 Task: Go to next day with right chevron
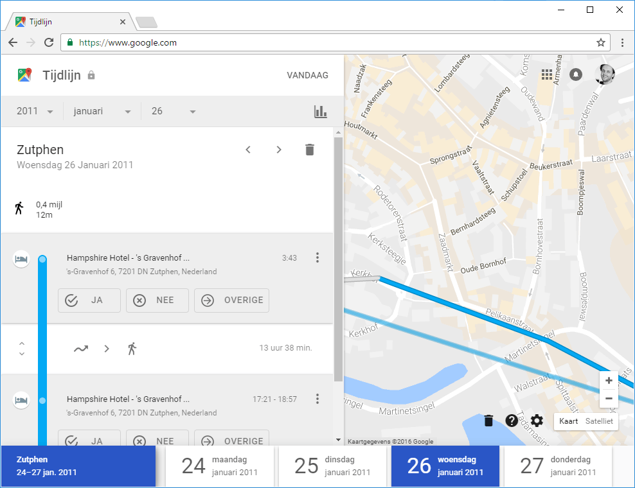click(x=279, y=150)
